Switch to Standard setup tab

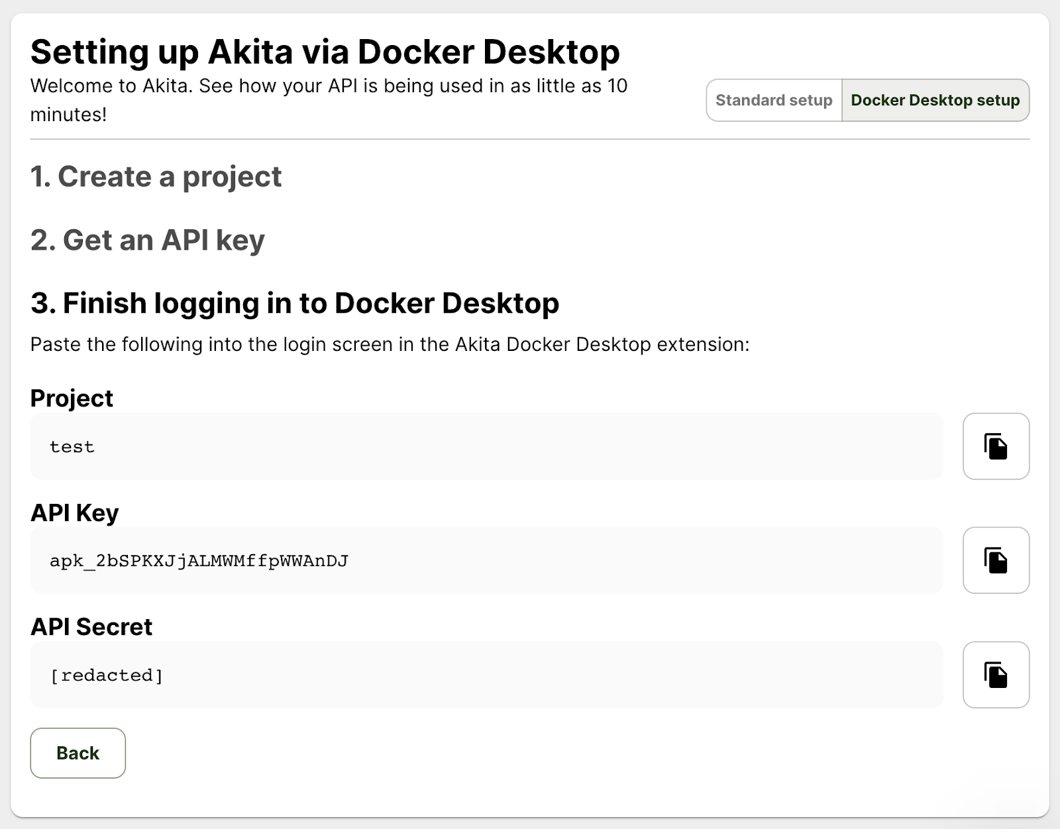click(x=774, y=100)
